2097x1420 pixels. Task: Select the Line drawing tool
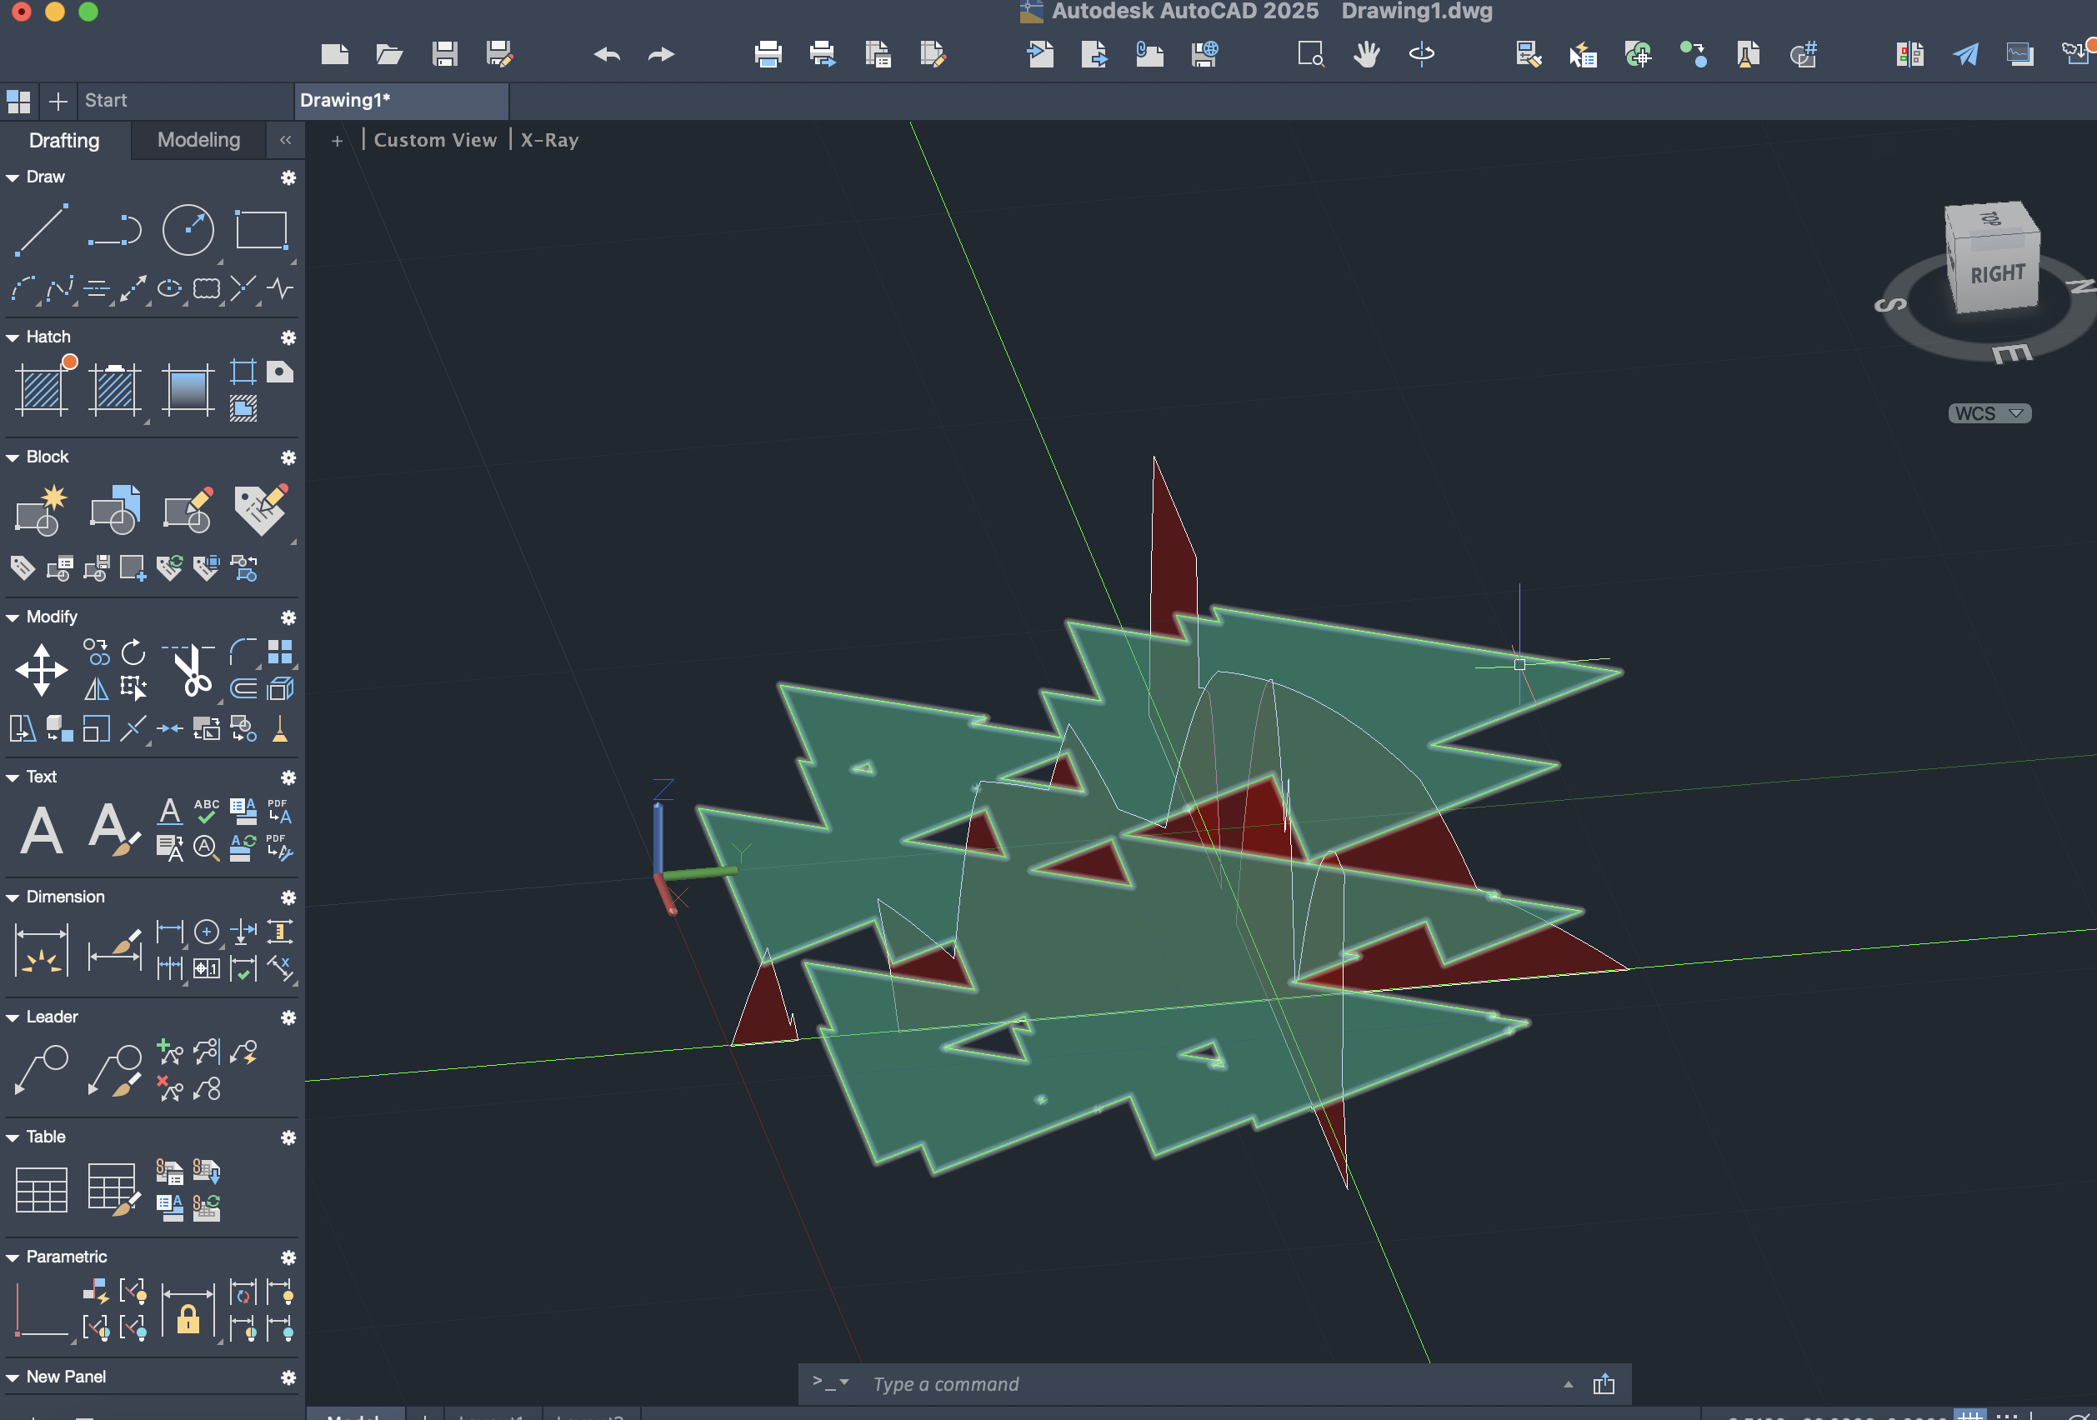click(x=41, y=230)
